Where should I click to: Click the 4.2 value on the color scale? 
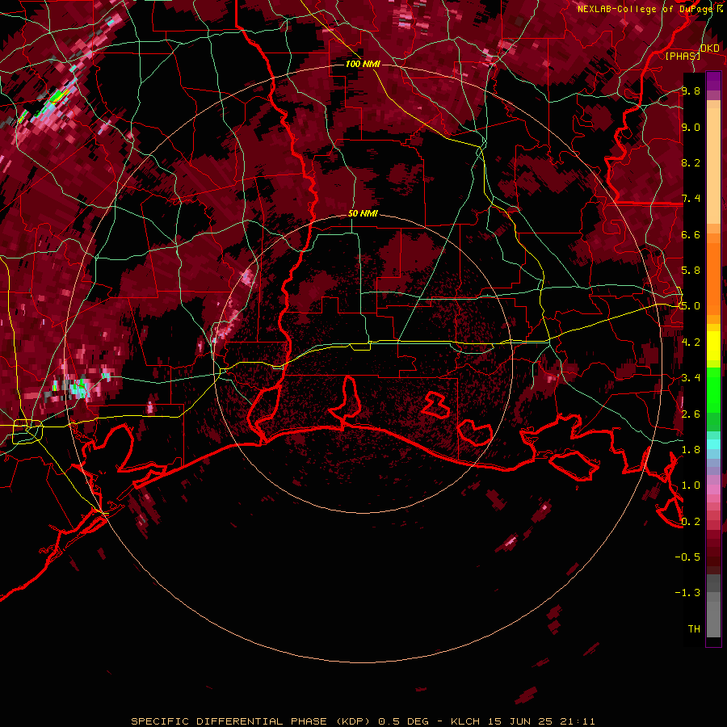(x=691, y=342)
